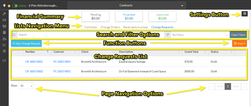Focus the Search input field
The width and height of the screenshot is (251, 106).
click(91, 35)
